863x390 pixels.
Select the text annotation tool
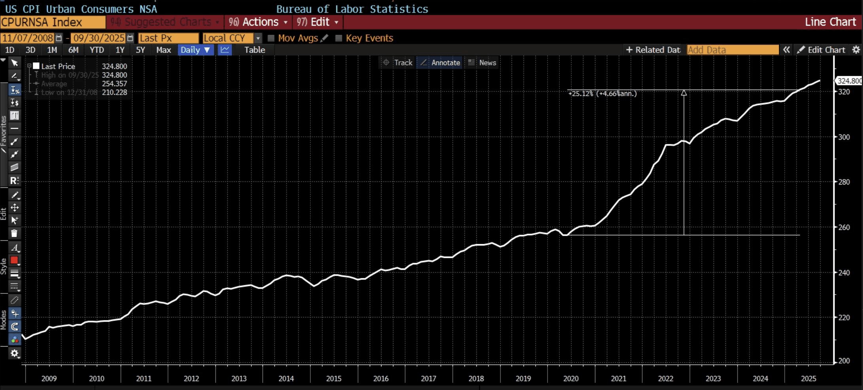[x=15, y=116]
